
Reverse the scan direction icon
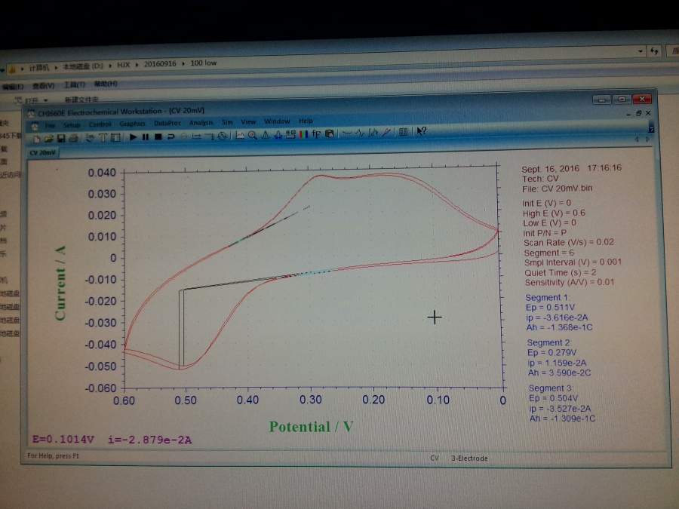click(171, 136)
